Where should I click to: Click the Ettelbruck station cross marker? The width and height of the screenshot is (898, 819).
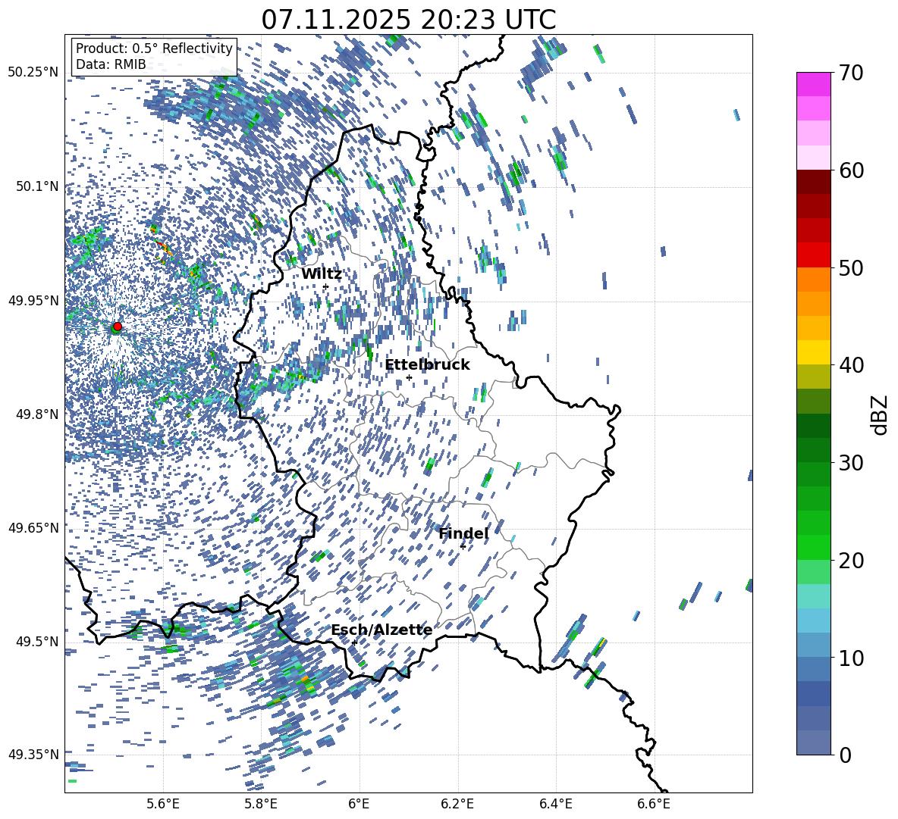(x=409, y=377)
